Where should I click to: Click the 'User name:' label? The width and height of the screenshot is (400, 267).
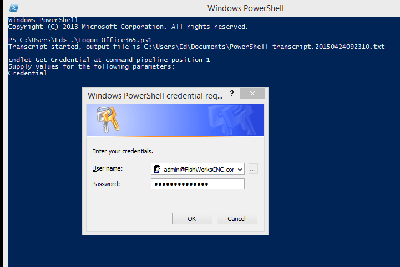pyautogui.click(x=108, y=168)
